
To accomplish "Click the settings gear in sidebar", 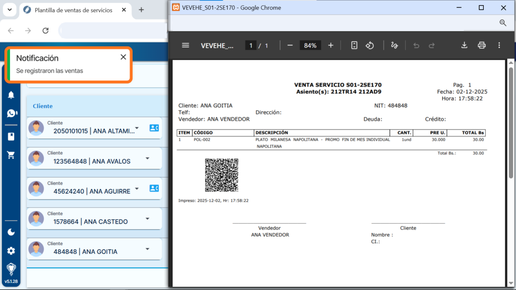I will pos(11,251).
